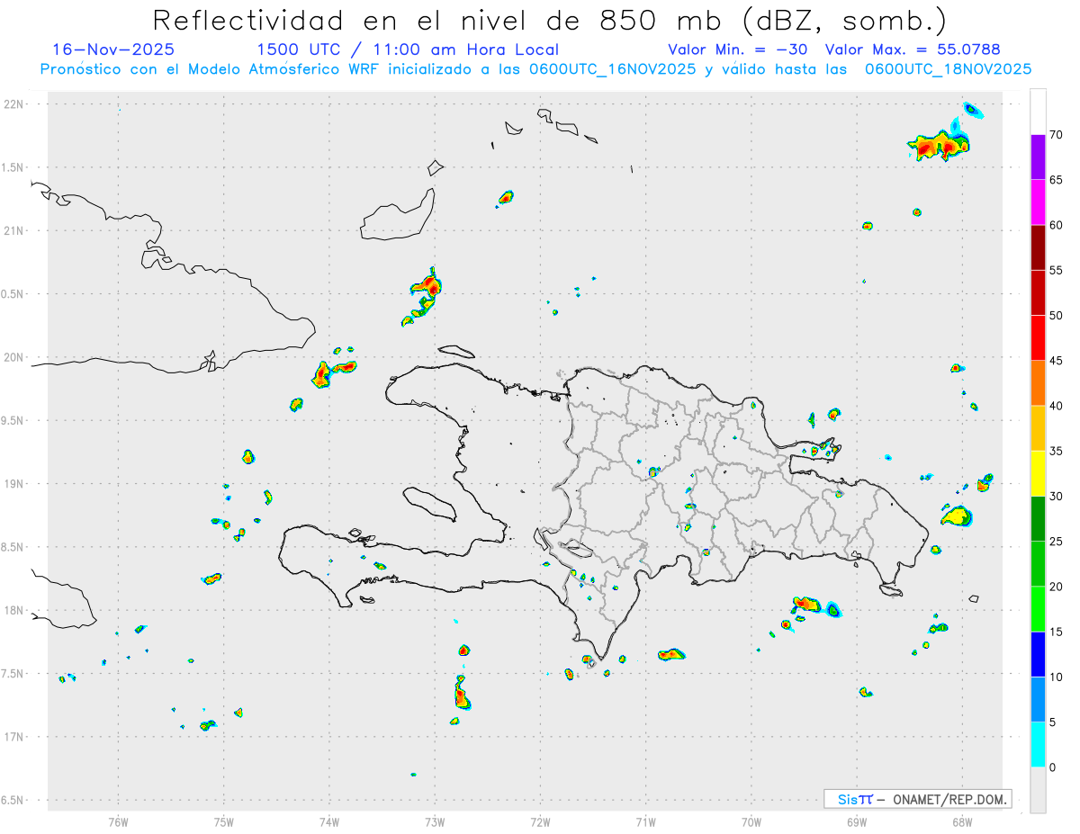Click the colorbar scale label '40'
This screenshot has height=834, width=1080.
pos(1057,406)
